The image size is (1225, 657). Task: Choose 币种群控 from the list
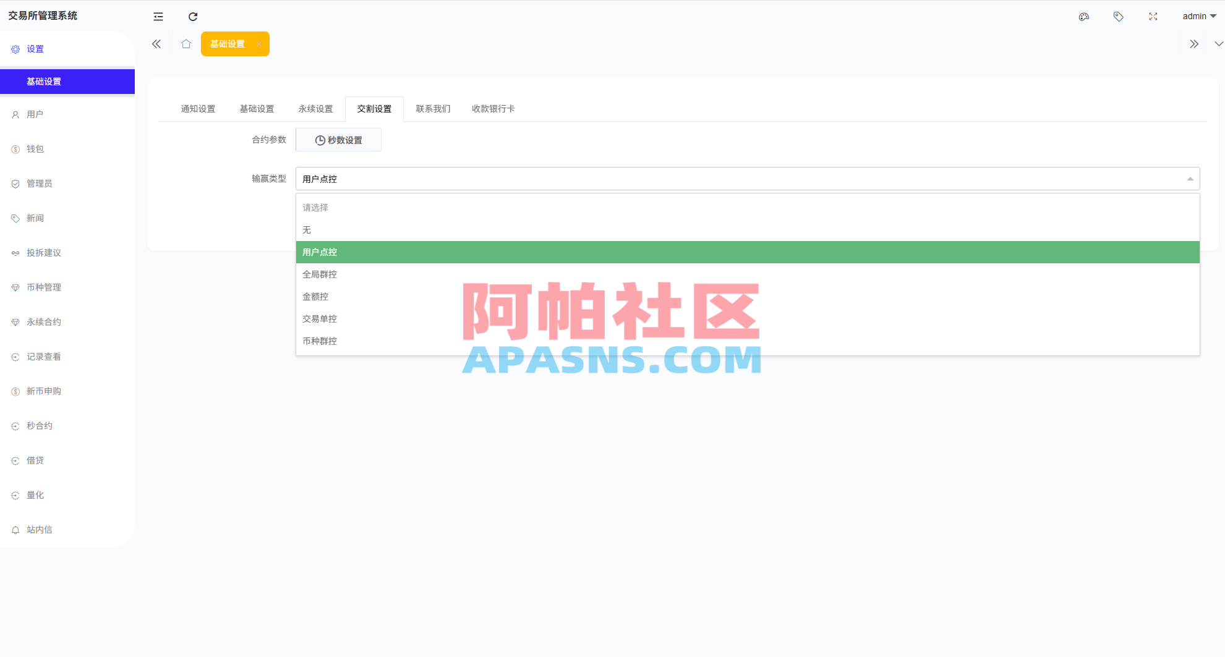coord(320,341)
